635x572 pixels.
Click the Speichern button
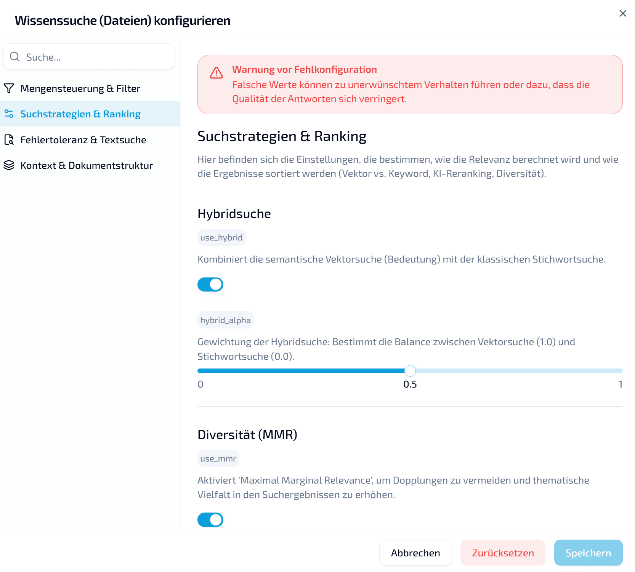(x=588, y=553)
